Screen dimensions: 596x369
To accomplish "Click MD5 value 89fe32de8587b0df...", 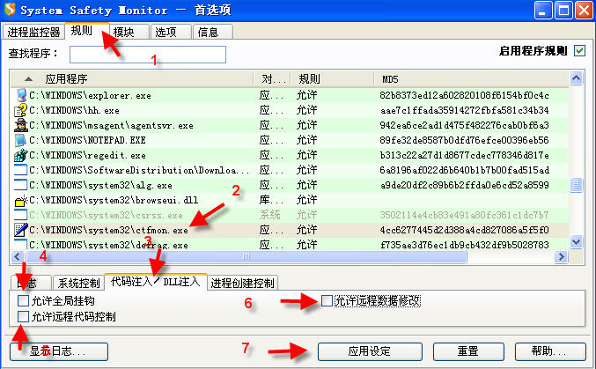I will [x=464, y=140].
